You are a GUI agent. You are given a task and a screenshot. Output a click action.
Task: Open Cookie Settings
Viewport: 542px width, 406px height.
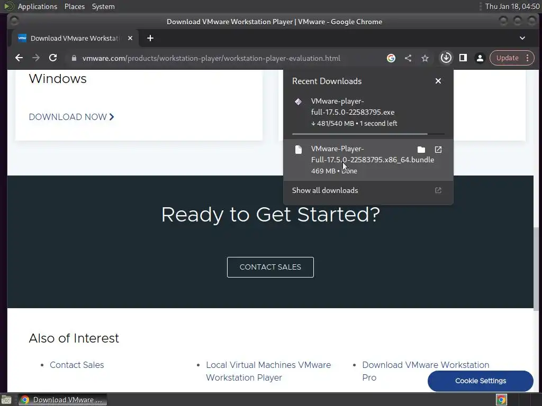coord(481,381)
